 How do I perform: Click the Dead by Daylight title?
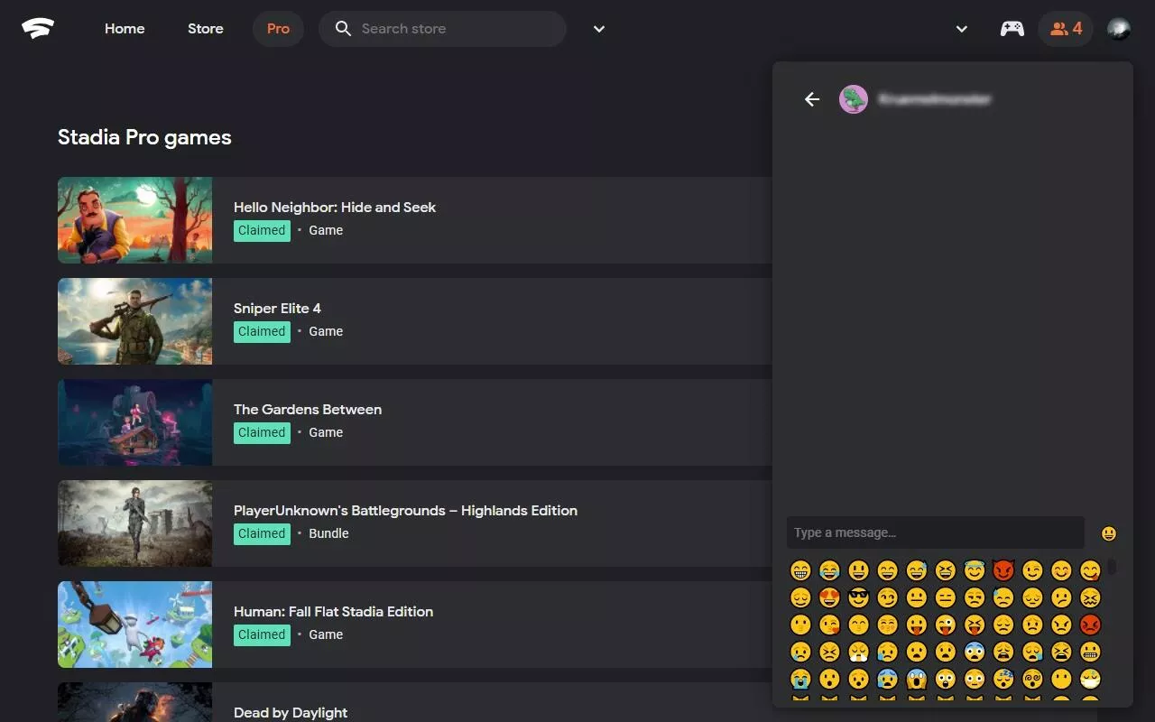[291, 713]
